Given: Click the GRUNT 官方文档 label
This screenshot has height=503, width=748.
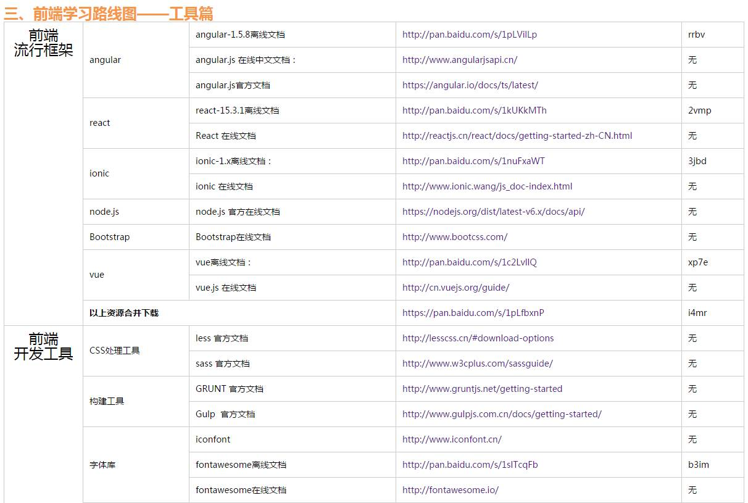Looking at the screenshot, I should point(230,389).
